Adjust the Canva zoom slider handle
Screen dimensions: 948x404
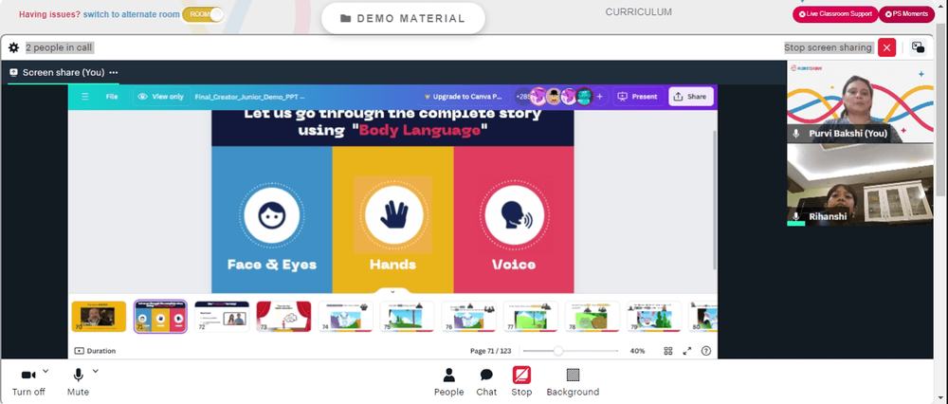tap(558, 351)
